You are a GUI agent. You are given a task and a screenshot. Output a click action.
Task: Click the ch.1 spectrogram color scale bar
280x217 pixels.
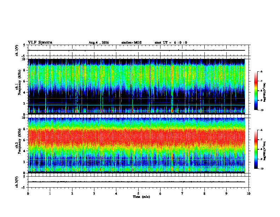[256, 91]
